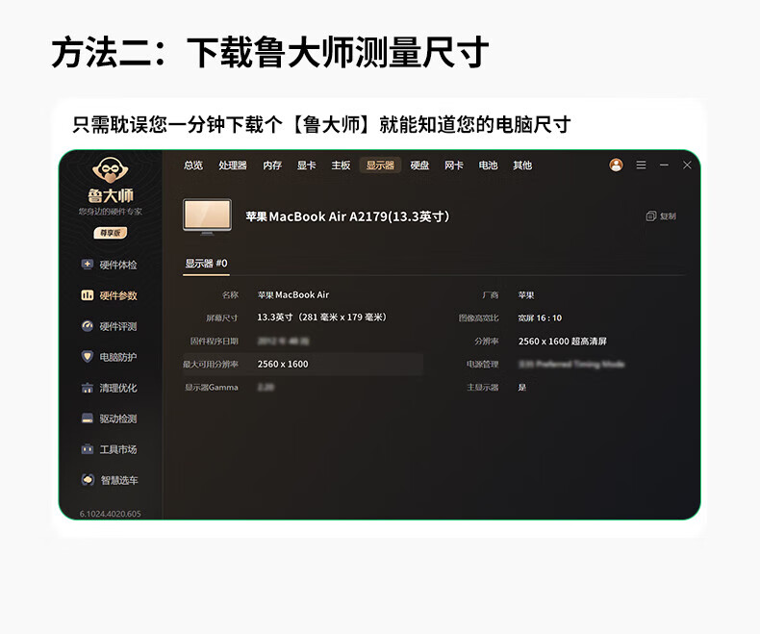The height and width of the screenshot is (634, 760).
Task: Switch to 硬盘 hard disk tab
Action: click(419, 165)
